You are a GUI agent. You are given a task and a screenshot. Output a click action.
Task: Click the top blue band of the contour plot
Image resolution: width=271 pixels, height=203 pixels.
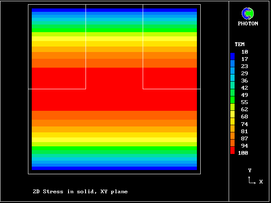tap(114, 10)
